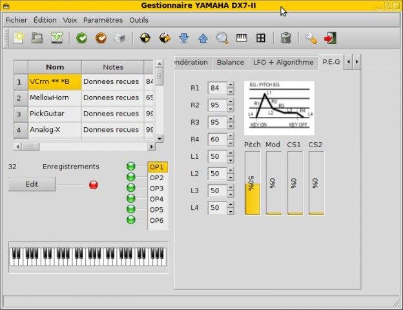This screenshot has height=310, width=403.
Task: Toggle the green LED for OP4
Action: [x=131, y=198]
